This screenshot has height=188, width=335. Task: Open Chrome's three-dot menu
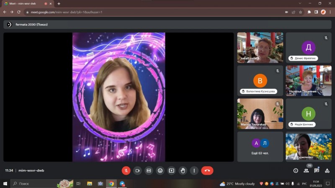(x=330, y=12)
